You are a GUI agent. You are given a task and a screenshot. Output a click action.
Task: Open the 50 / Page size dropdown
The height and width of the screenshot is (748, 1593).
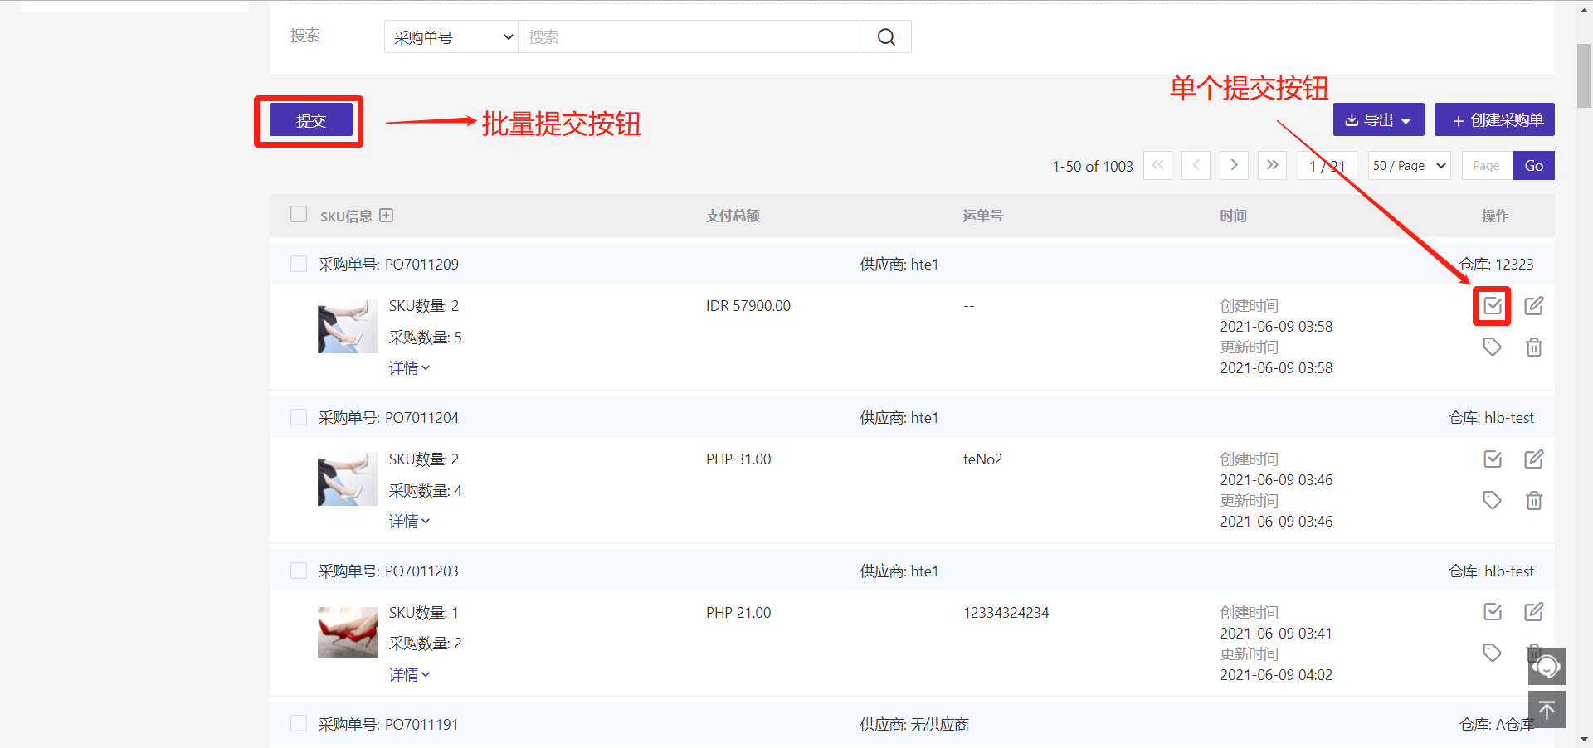point(1409,166)
